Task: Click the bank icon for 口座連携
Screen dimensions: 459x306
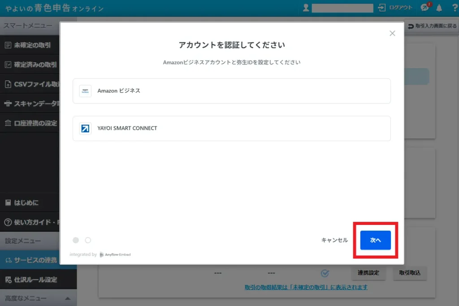Action: tap(8, 123)
